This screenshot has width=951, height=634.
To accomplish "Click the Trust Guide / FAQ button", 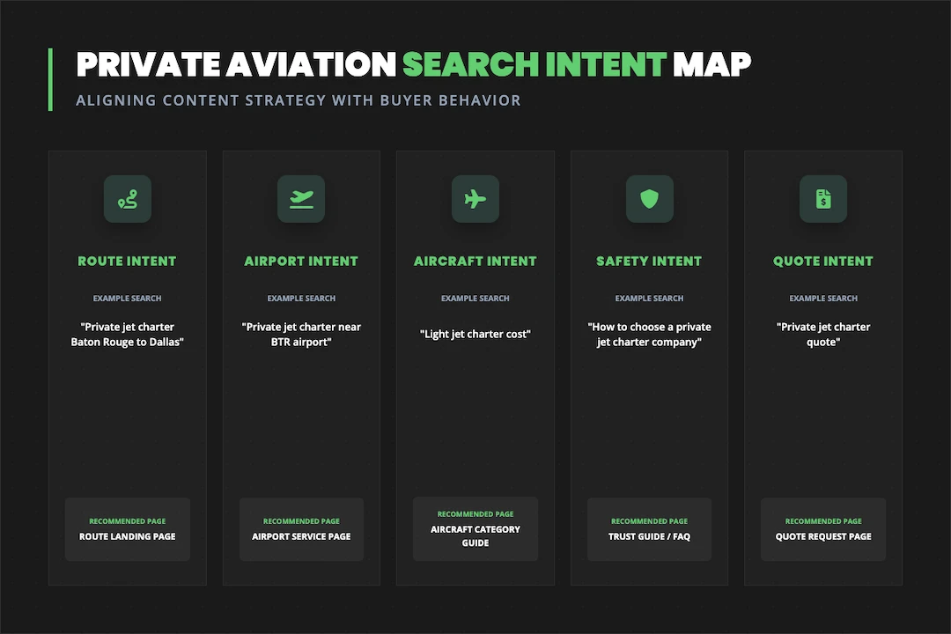I will click(x=649, y=529).
